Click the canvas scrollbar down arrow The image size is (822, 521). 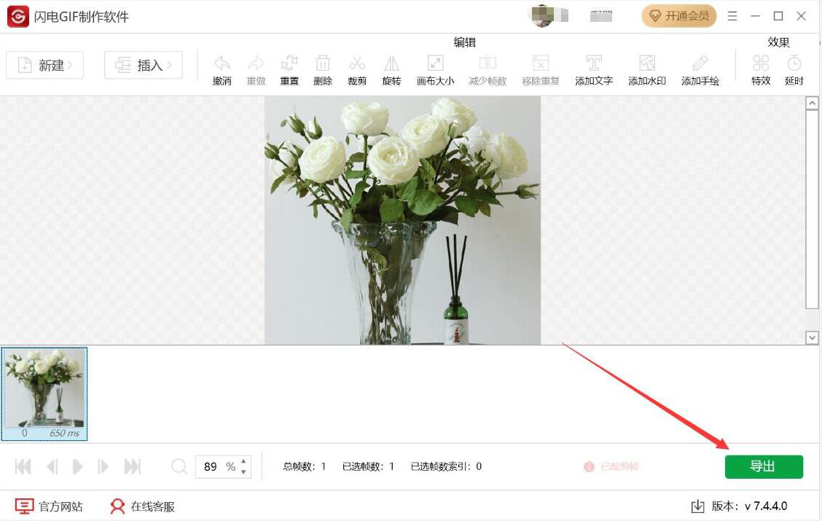click(x=812, y=337)
